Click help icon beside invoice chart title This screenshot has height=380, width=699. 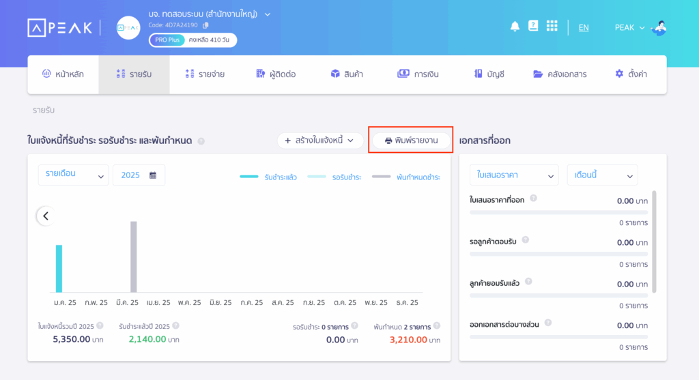[201, 141]
